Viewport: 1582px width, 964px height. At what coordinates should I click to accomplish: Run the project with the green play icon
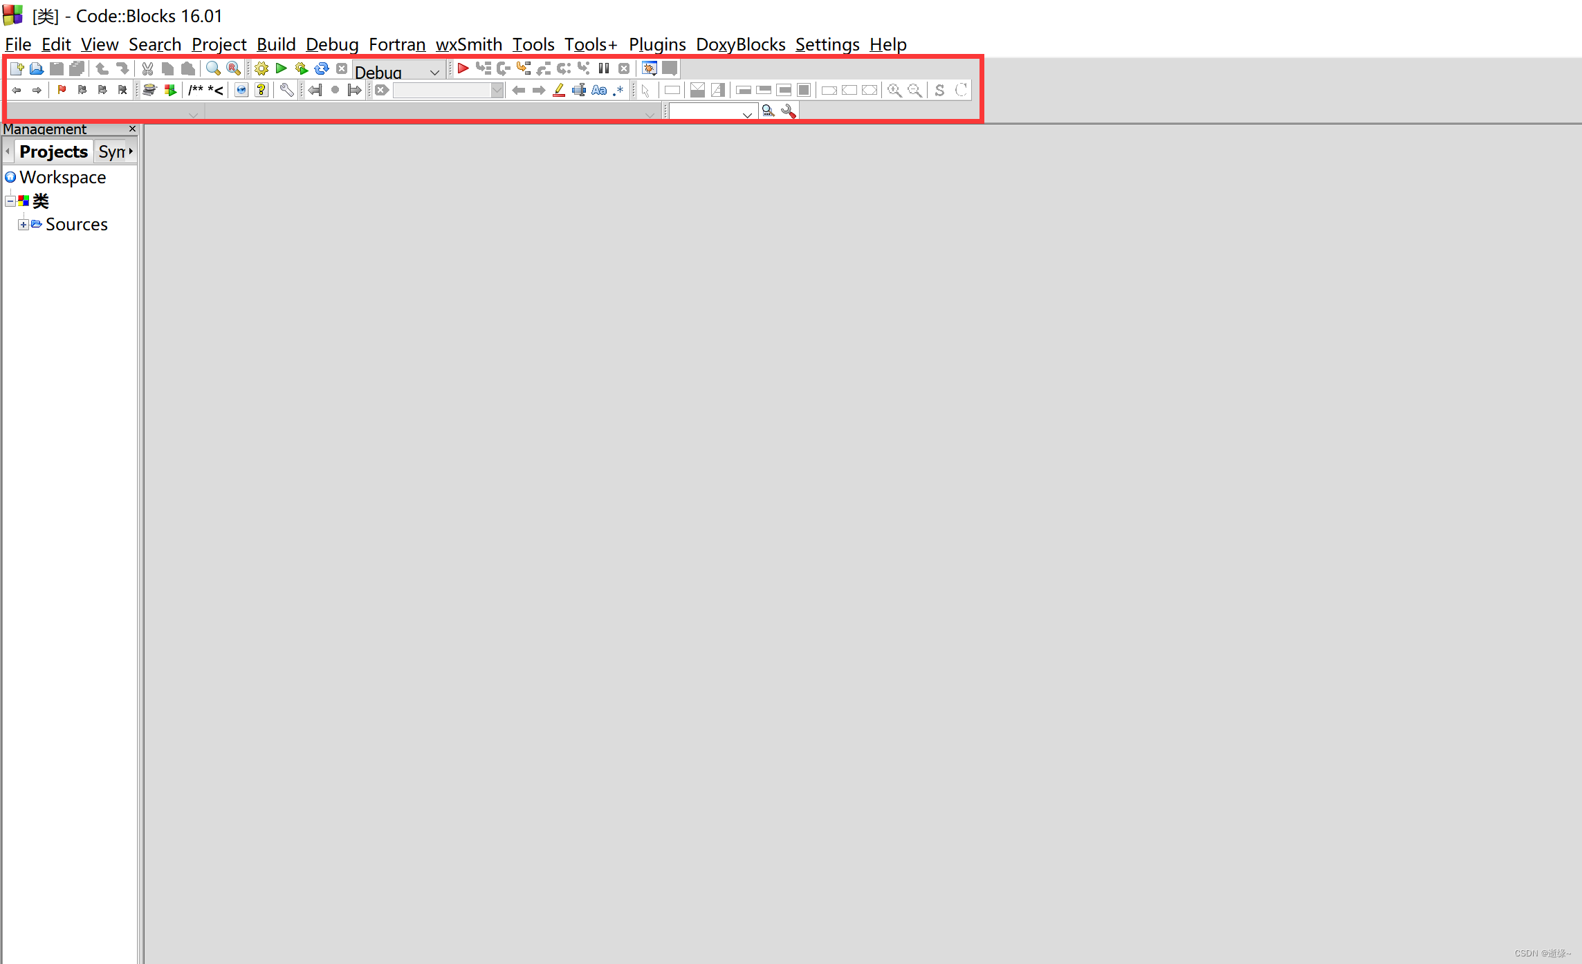pos(281,68)
